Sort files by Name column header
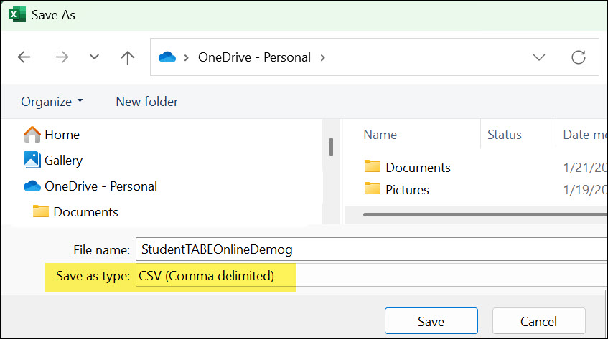608x339 pixels. click(380, 134)
